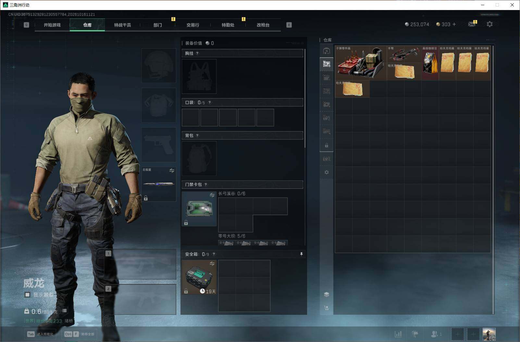The width and height of the screenshot is (520, 342).
Task: Open the settings gear in top bar
Action: click(489, 24)
